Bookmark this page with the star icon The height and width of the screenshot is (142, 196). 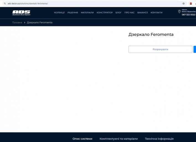(x=184, y=4)
